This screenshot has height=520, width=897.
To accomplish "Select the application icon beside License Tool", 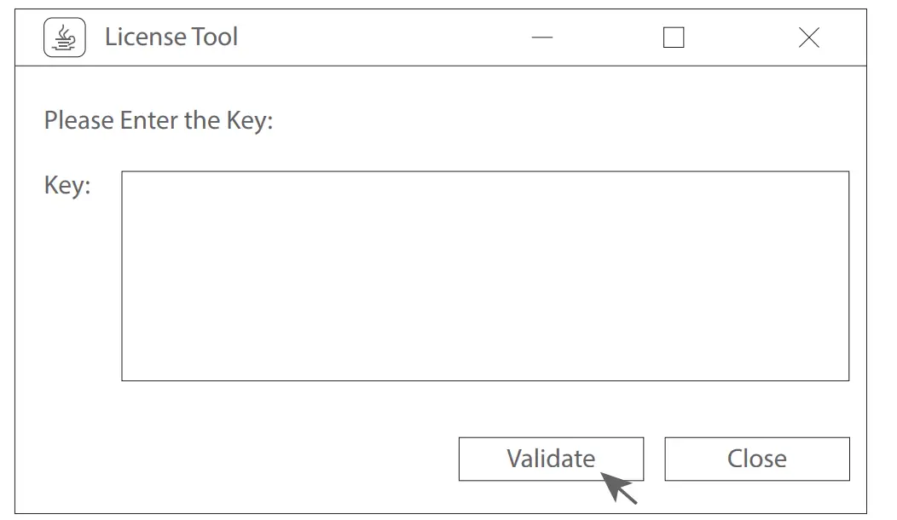I will coord(65,38).
